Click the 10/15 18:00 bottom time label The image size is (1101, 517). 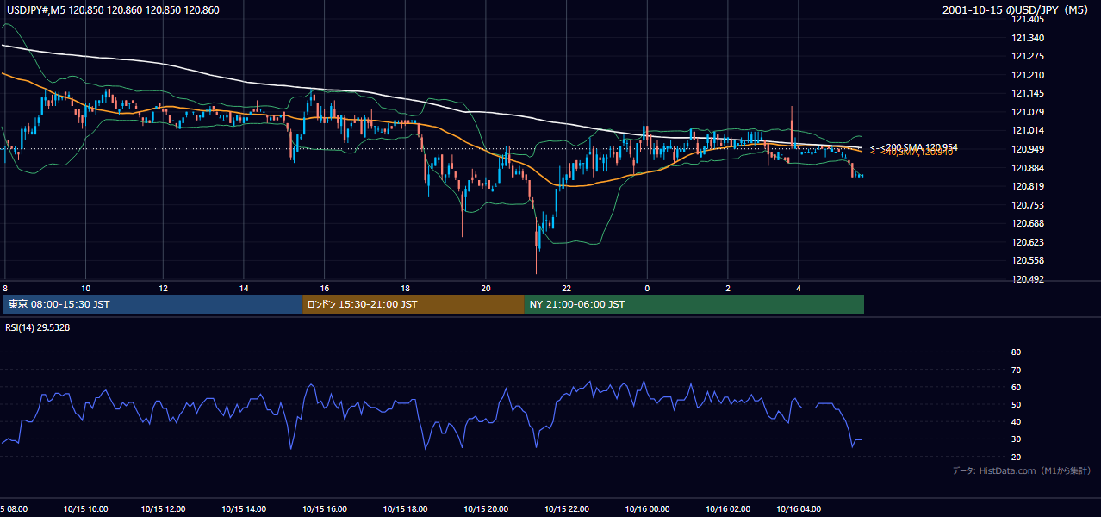[x=404, y=509]
